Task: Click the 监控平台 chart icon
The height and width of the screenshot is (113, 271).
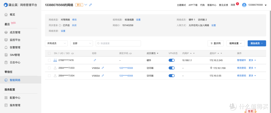Action: [x=6, y=40]
